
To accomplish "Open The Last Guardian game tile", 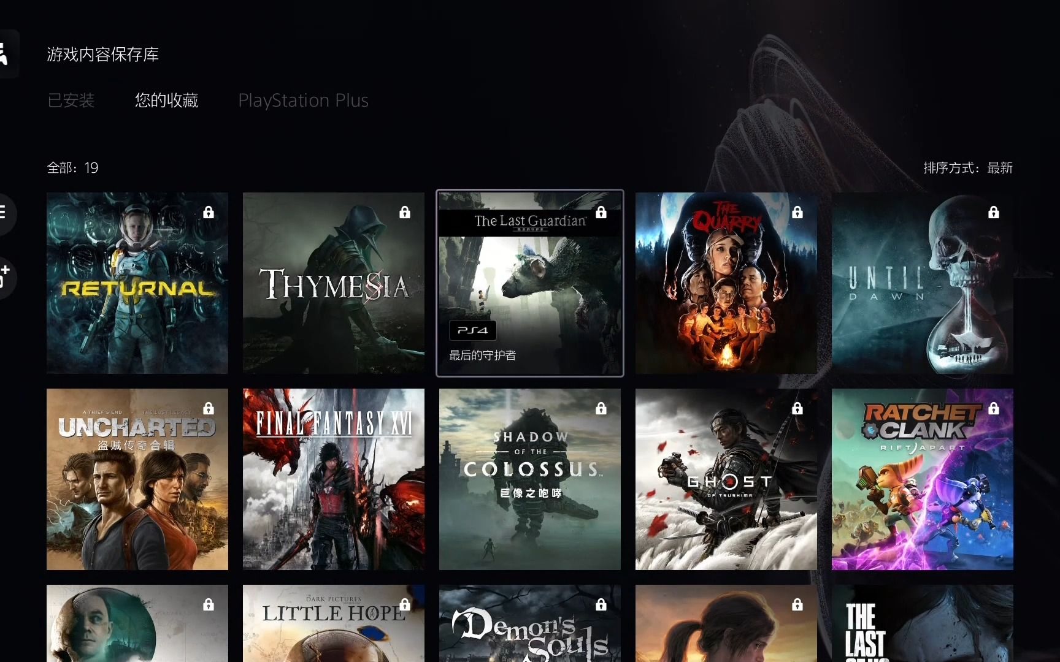I will [x=530, y=283].
